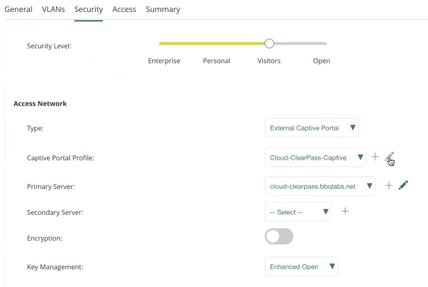The height and width of the screenshot is (287, 428).
Task: Expand the Key Management dropdown
Action: click(x=301, y=267)
